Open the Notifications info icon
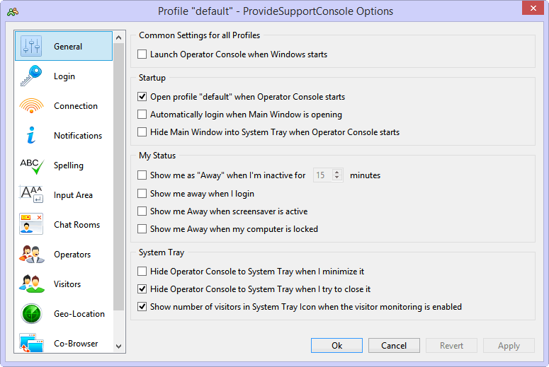This screenshot has height=367, width=549. coord(31,136)
